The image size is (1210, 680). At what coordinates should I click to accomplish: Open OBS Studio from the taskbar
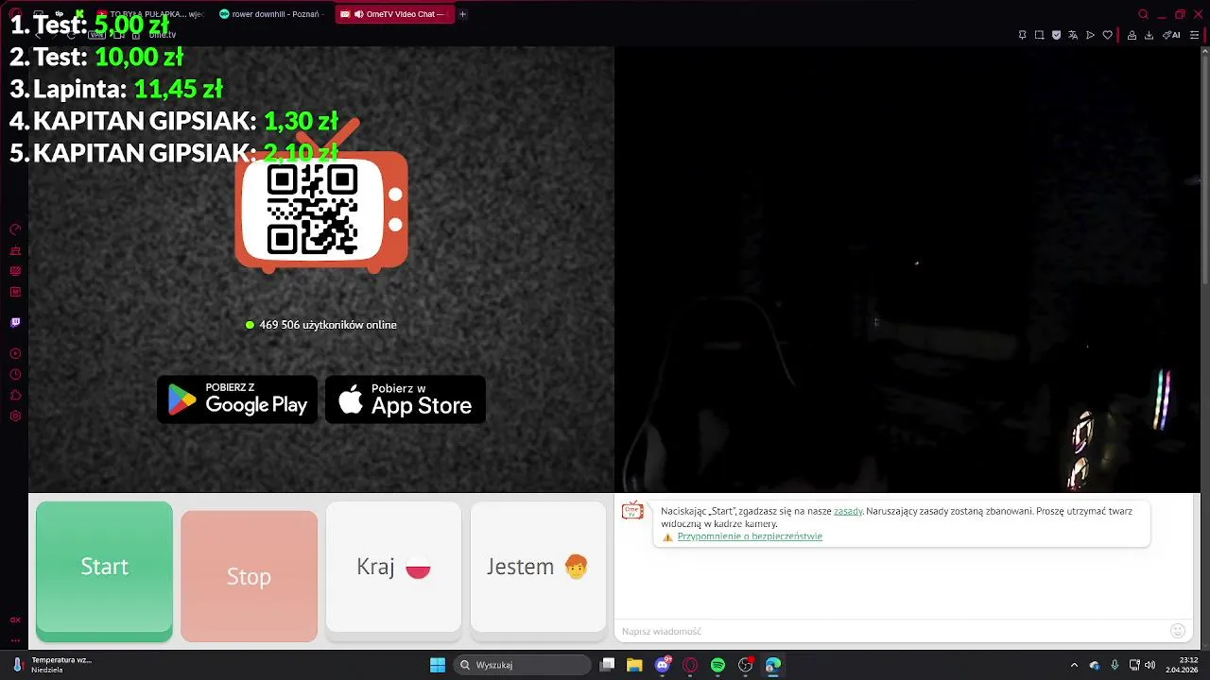click(x=745, y=665)
